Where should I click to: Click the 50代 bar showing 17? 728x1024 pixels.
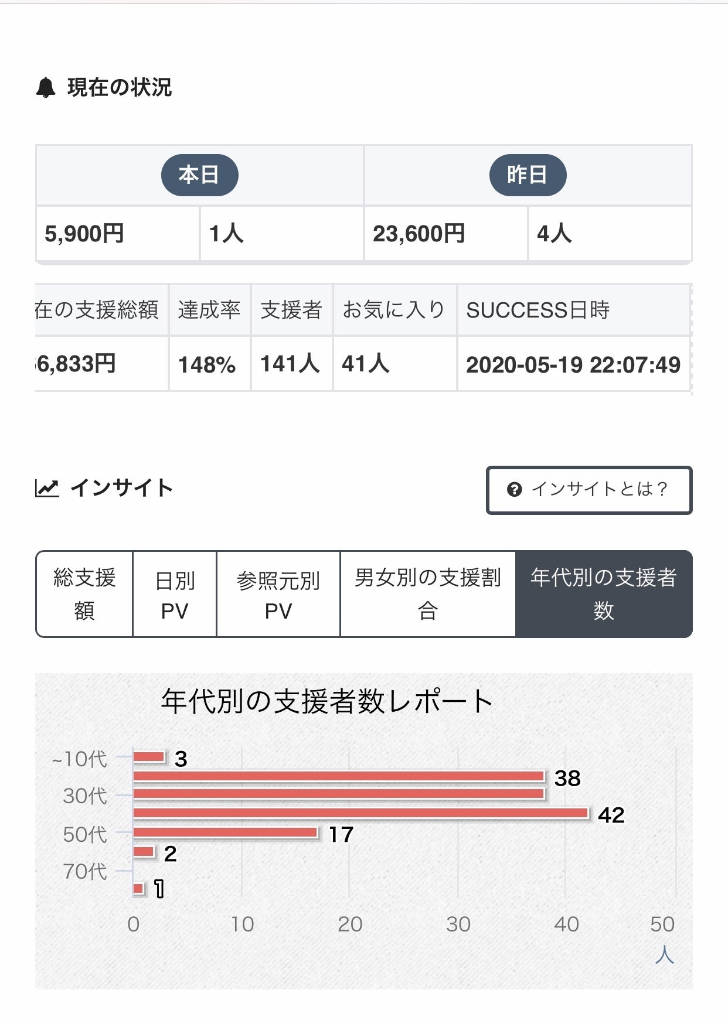226,832
